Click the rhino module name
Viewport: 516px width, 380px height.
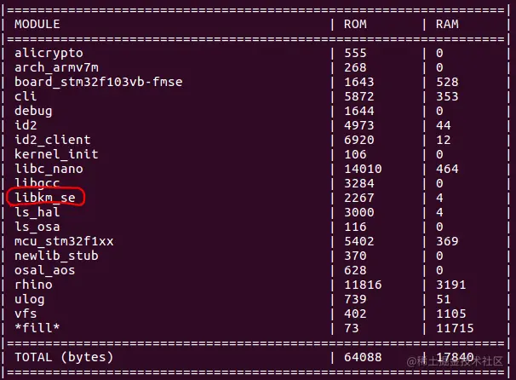[33, 285]
